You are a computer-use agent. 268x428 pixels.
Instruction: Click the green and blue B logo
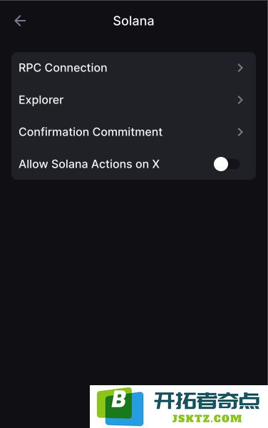click(120, 407)
